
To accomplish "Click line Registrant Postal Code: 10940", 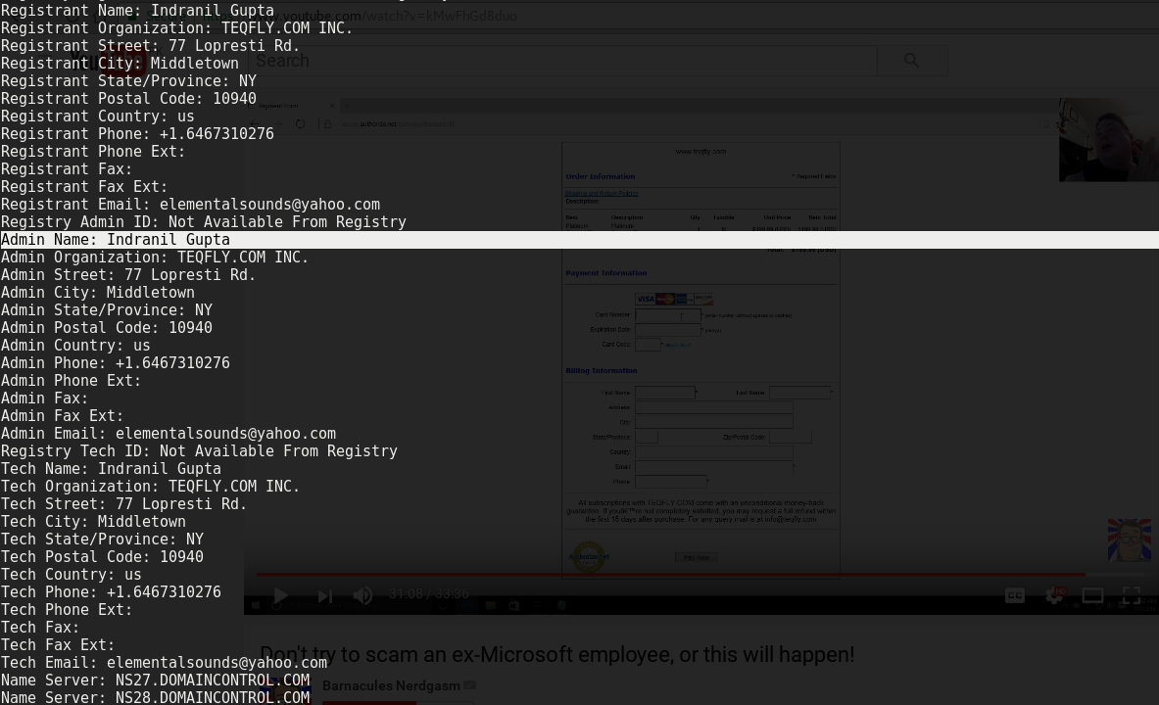I will pyautogui.click(x=128, y=99).
